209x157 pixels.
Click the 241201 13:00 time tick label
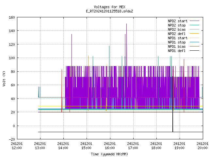[x=40, y=146]
